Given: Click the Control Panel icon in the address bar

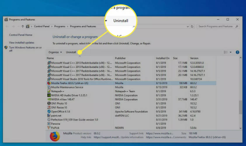Looking at the screenshot, I should pyautogui.click(x=28, y=26).
